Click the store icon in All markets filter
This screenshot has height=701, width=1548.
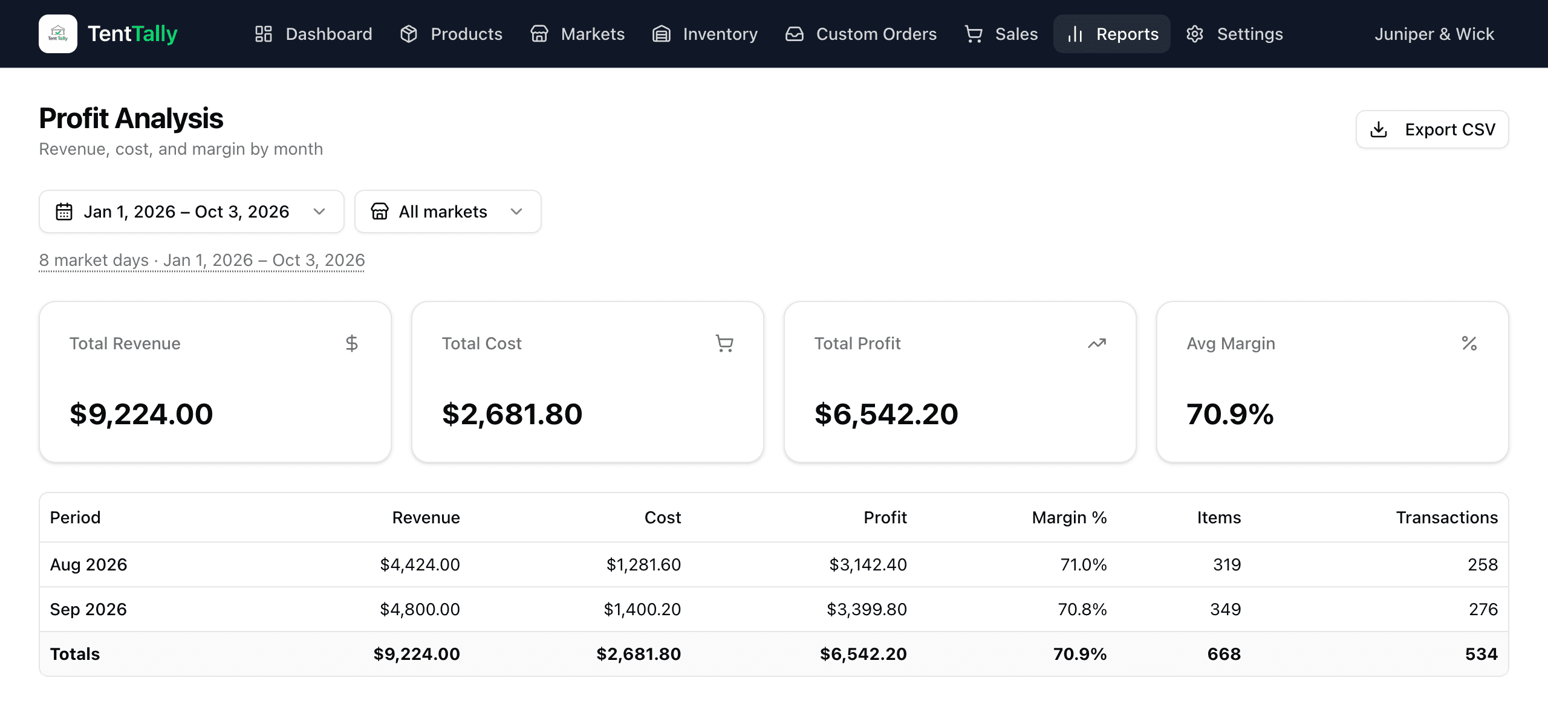(x=380, y=212)
